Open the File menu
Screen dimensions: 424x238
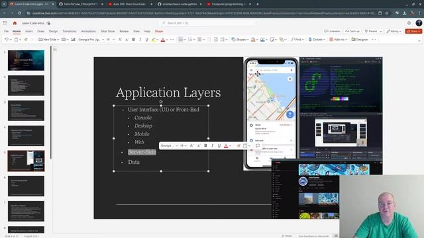[6, 31]
